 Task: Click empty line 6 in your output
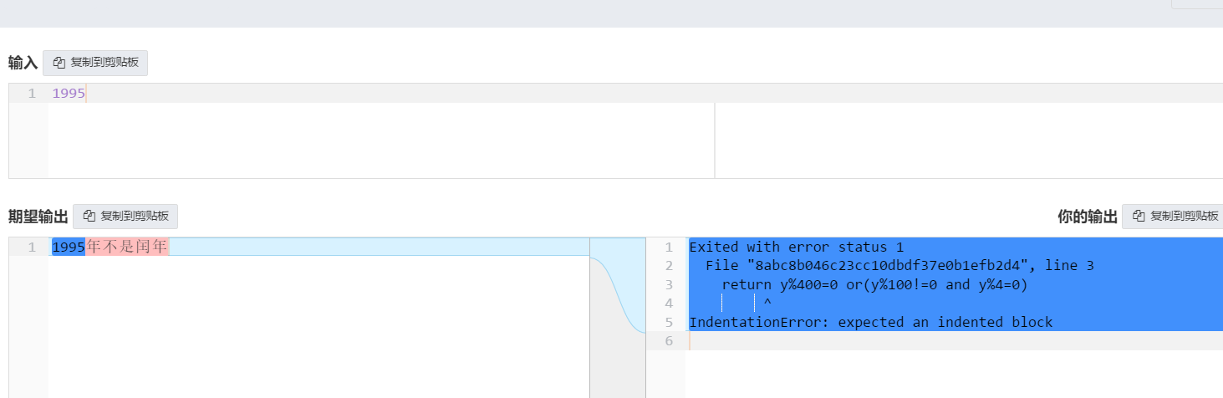click(x=920, y=341)
